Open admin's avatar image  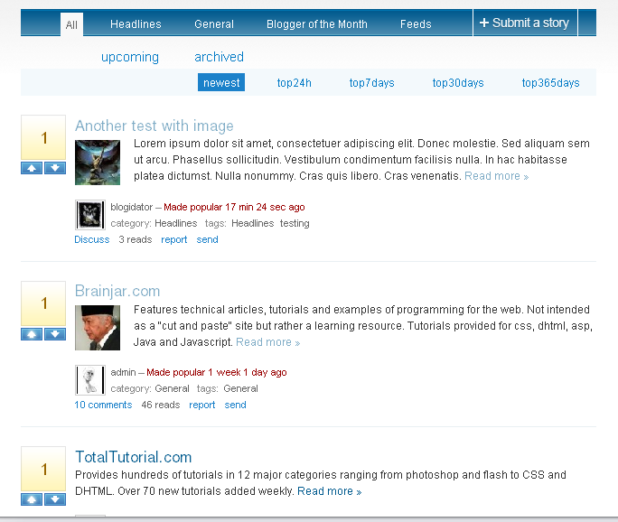click(x=90, y=380)
